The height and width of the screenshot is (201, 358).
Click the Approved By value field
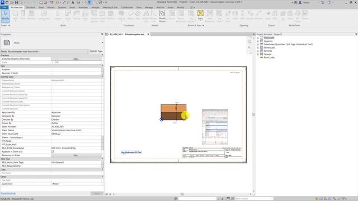pyautogui.click(x=76, y=112)
